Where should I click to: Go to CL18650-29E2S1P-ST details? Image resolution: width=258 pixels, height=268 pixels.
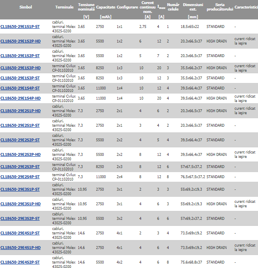tap(20, 125)
